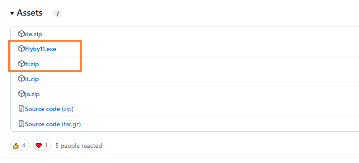This screenshot has height=163, width=359.
Task: Click the Assets heading text
Action: coord(30,13)
